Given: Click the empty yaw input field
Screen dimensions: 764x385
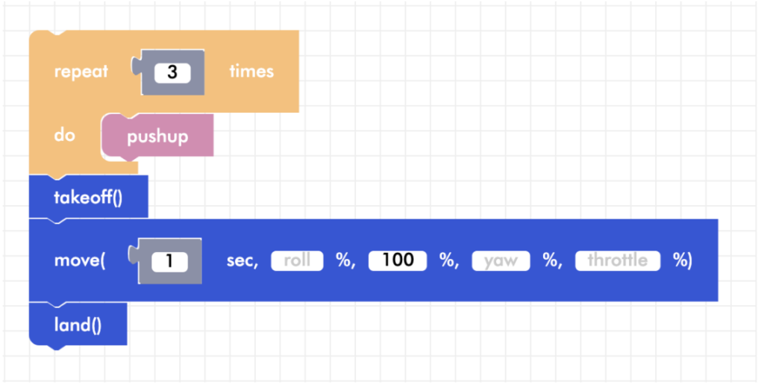Looking at the screenshot, I should tap(501, 260).
